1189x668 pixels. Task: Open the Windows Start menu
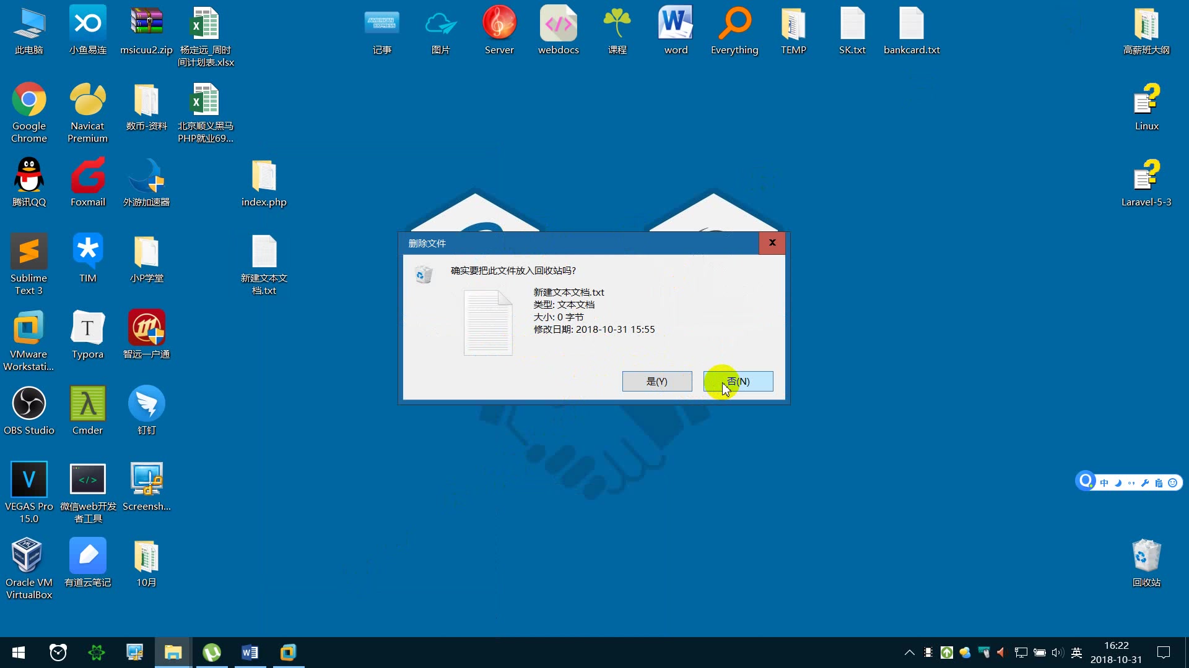[x=19, y=653]
